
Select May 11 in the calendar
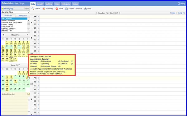(19, 47)
